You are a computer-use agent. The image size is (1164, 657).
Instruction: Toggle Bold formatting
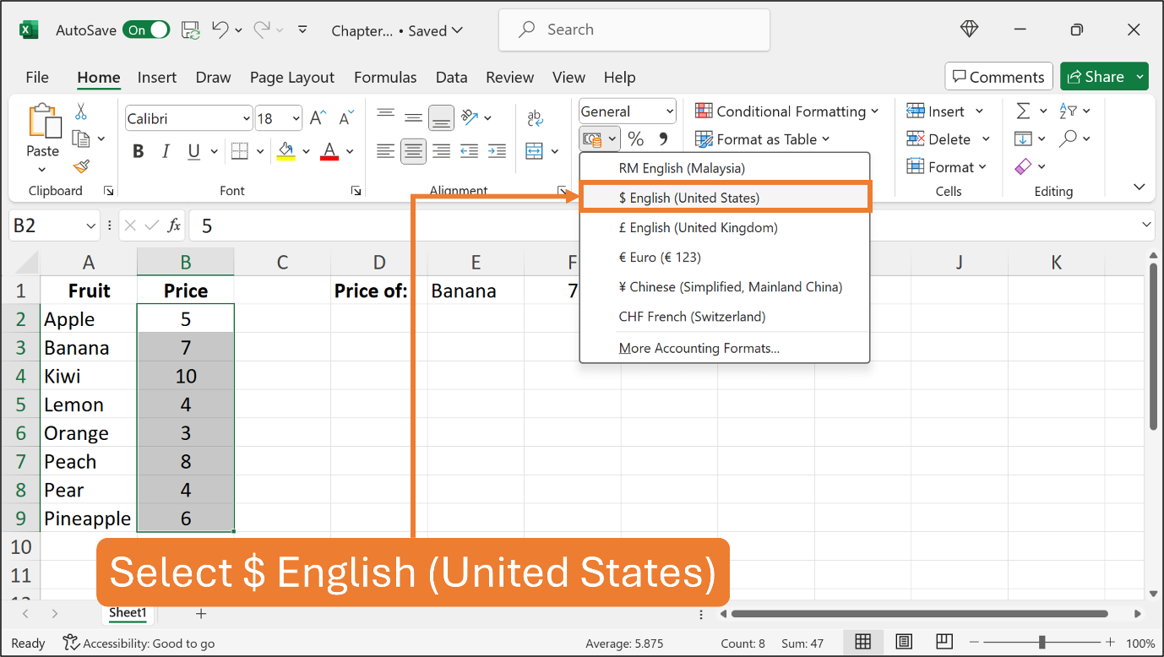tap(139, 152)
